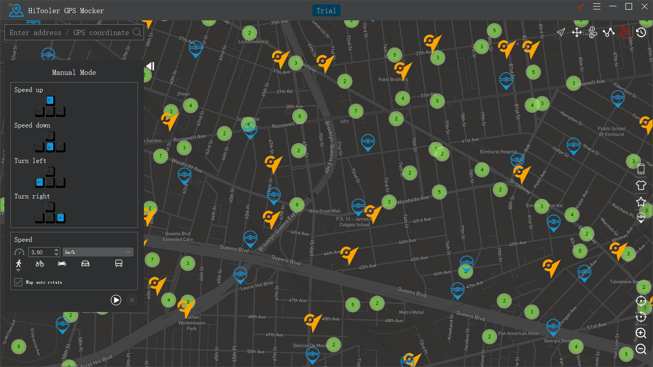Switch to car speed preset

[85, 263]
